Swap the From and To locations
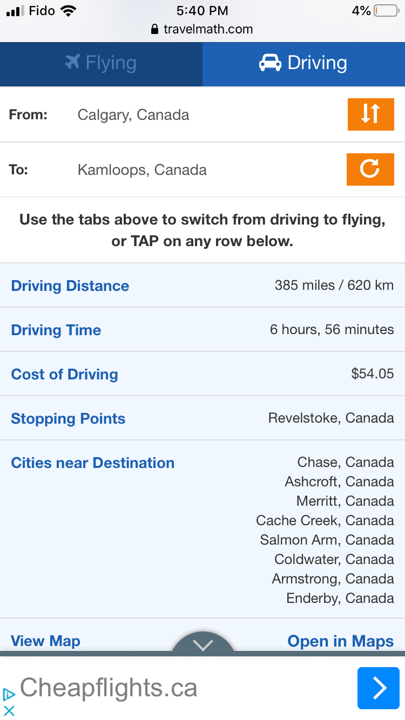 coord(370,114)
